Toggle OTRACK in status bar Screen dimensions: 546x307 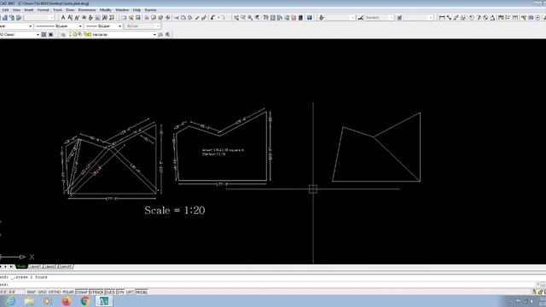pyautogui.click(x=96, y=292)
